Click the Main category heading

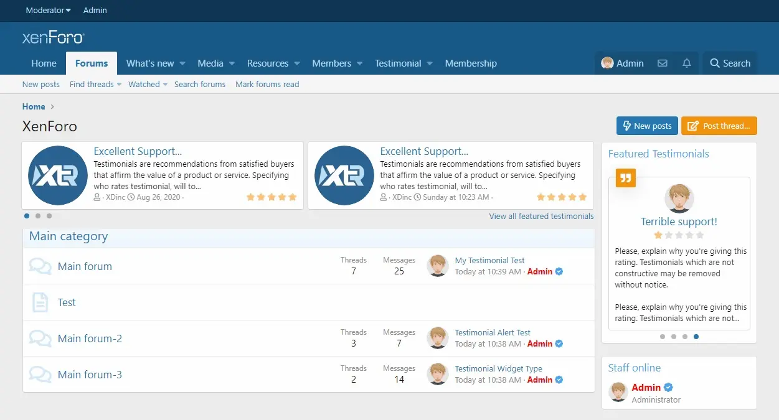point(68,236)
